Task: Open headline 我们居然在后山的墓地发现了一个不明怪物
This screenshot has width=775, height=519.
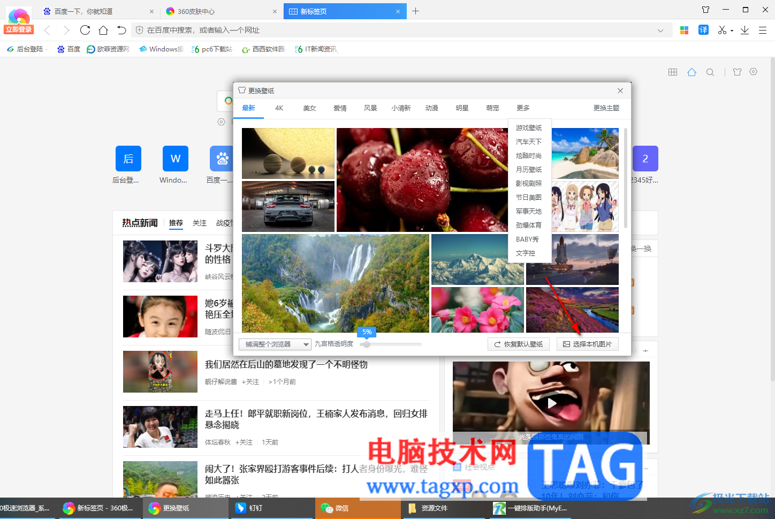Action: click(x=286, y=365)
